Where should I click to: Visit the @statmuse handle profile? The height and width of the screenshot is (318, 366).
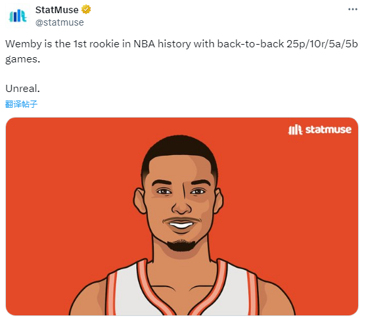tap(60, 22)
